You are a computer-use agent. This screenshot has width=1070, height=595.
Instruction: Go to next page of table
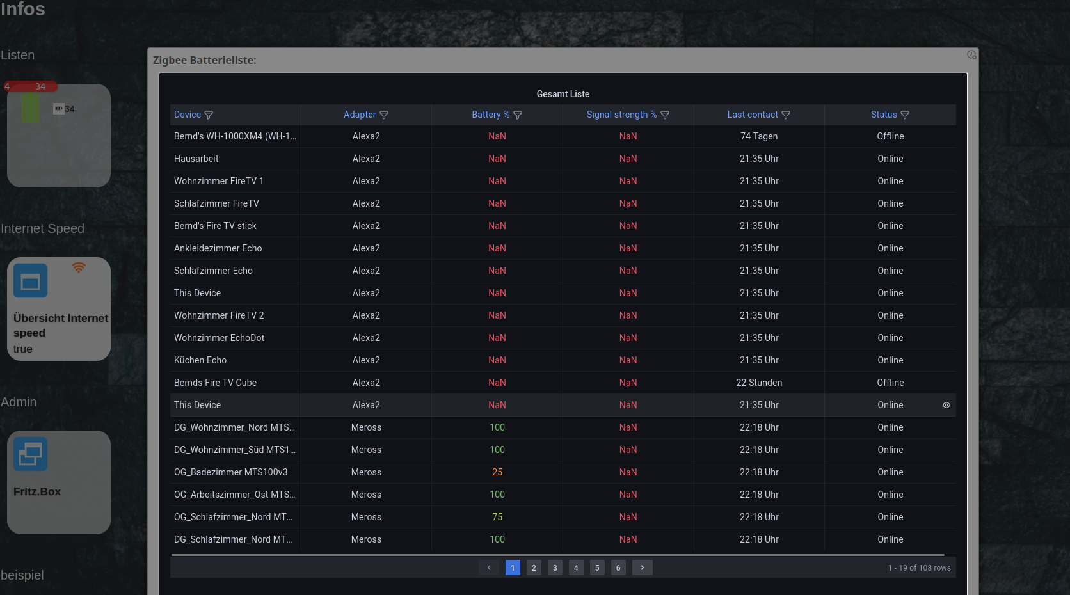click(x=643, y=567)
